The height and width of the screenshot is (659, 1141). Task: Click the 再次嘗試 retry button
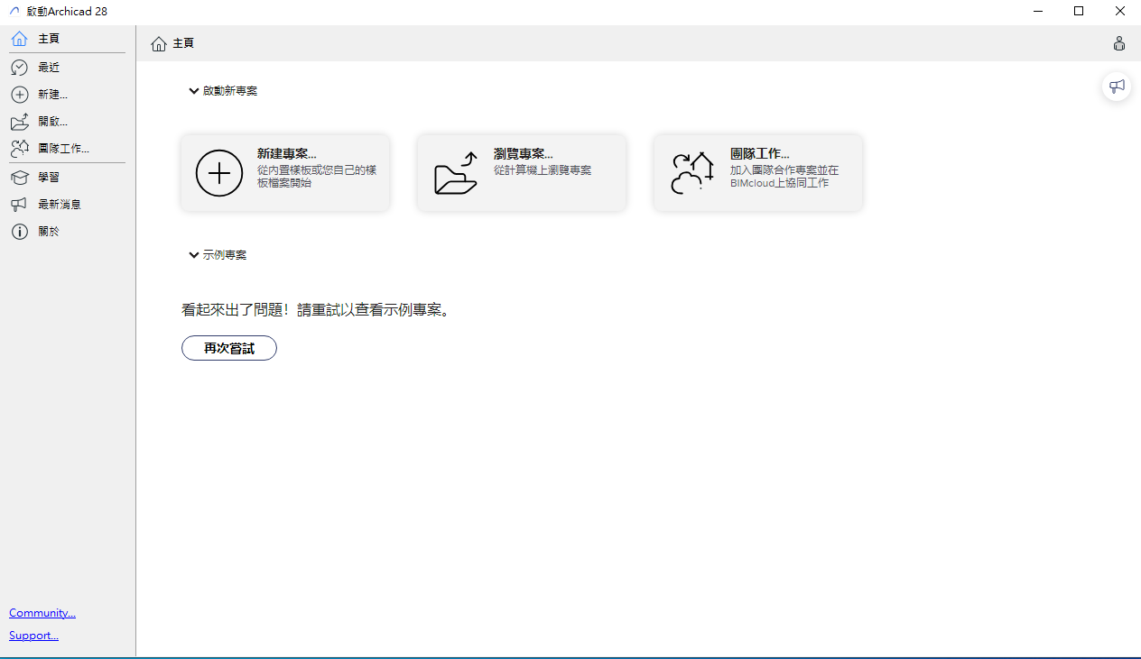coord(229,348)
